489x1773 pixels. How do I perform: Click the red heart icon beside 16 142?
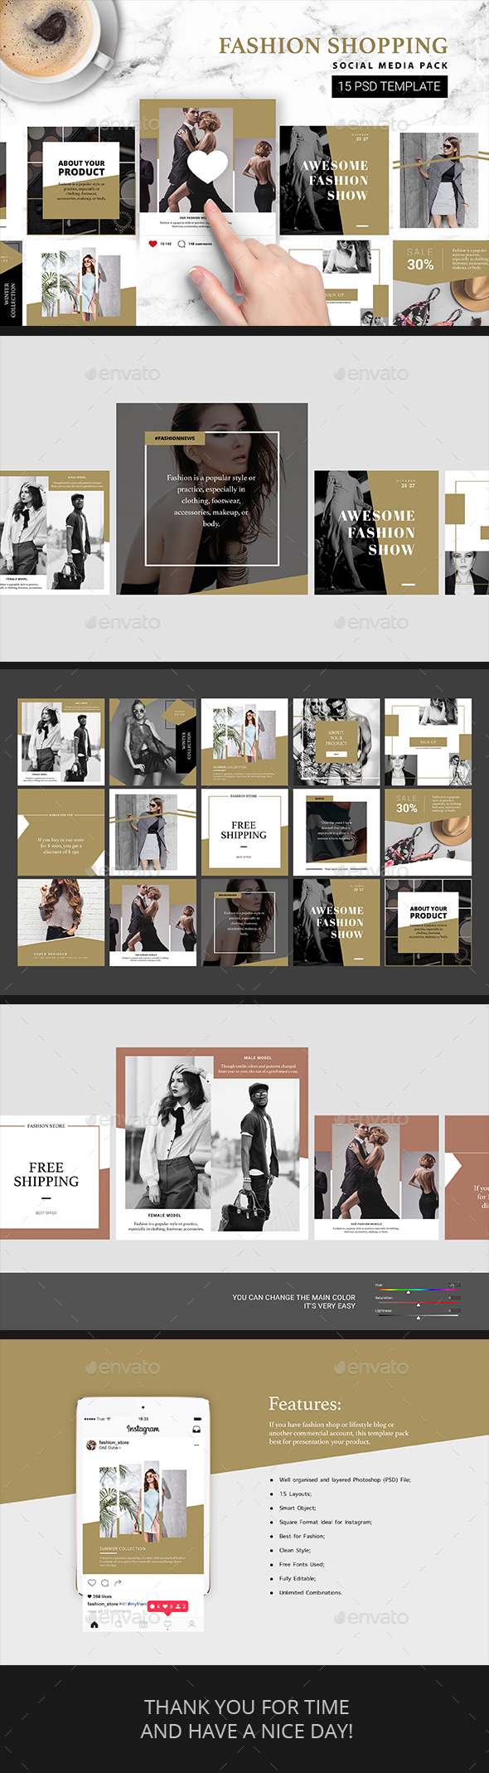[152, 244]
